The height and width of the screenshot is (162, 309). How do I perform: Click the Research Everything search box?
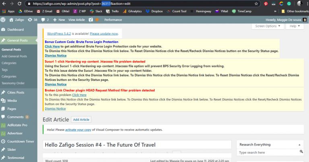[268, 152]
